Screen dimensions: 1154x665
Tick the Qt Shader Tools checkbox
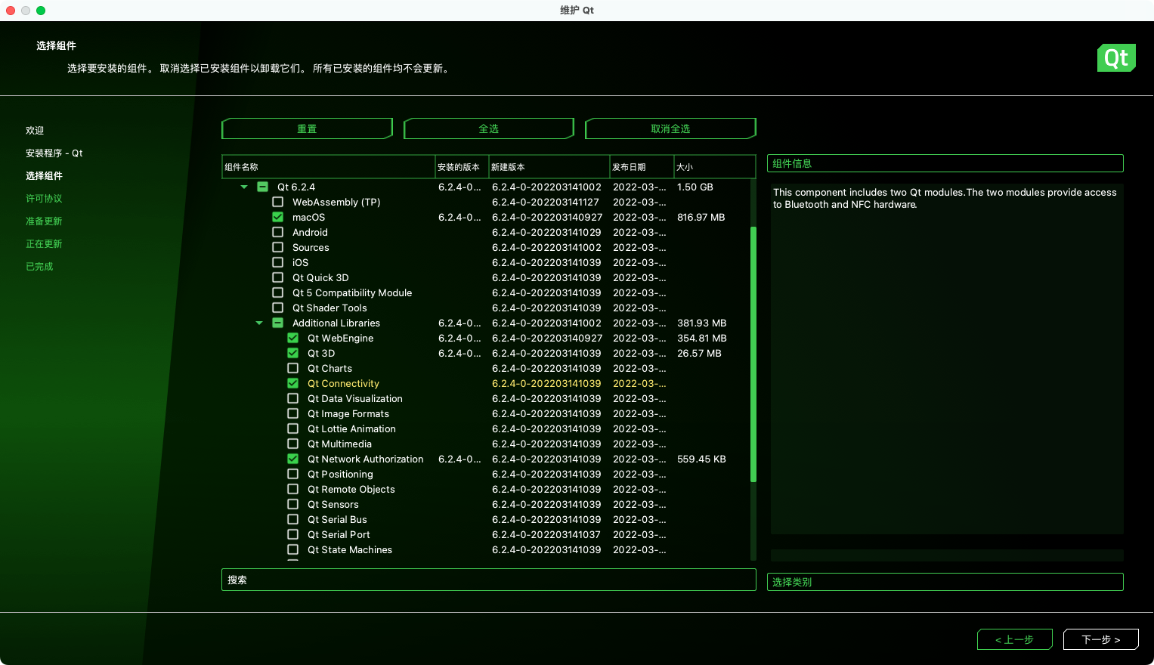point(277,308)
